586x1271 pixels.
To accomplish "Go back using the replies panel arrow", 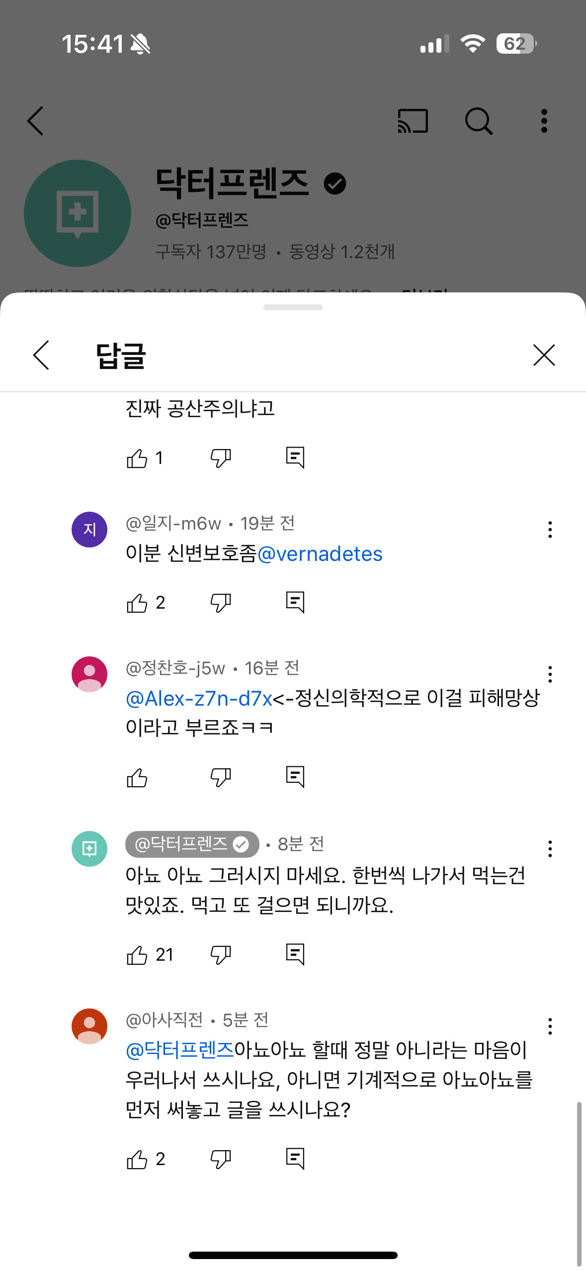I will [x=41, y=355].
